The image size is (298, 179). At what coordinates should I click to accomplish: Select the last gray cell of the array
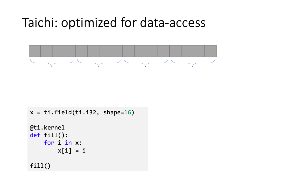tap(210, 51)
